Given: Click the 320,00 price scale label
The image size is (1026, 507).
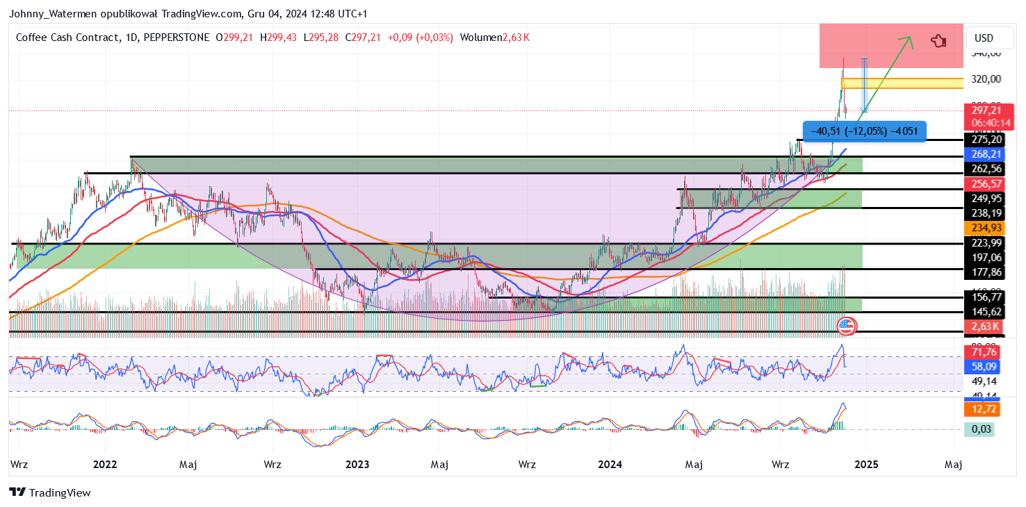Looking at the screenshot, I should point(986,79).
